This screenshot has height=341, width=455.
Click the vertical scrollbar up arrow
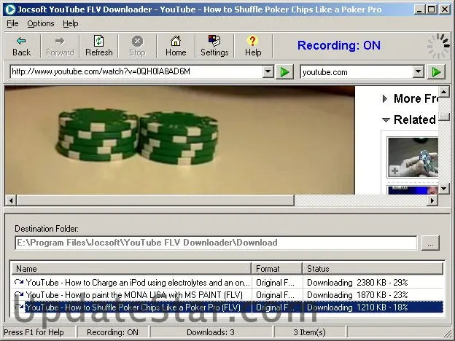click(x=444, y=93)
